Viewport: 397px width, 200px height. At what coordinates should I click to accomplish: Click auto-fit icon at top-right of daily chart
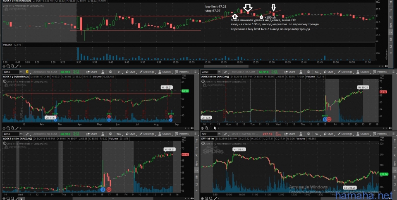pos(184,77)
